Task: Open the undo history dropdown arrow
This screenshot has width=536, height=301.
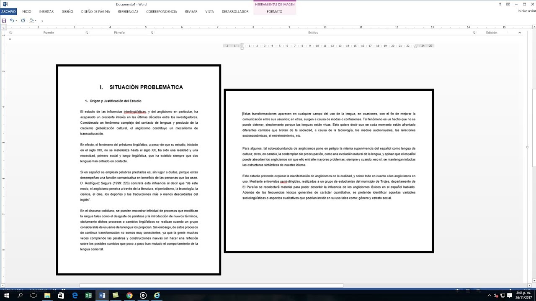Action: pos(16,20)
